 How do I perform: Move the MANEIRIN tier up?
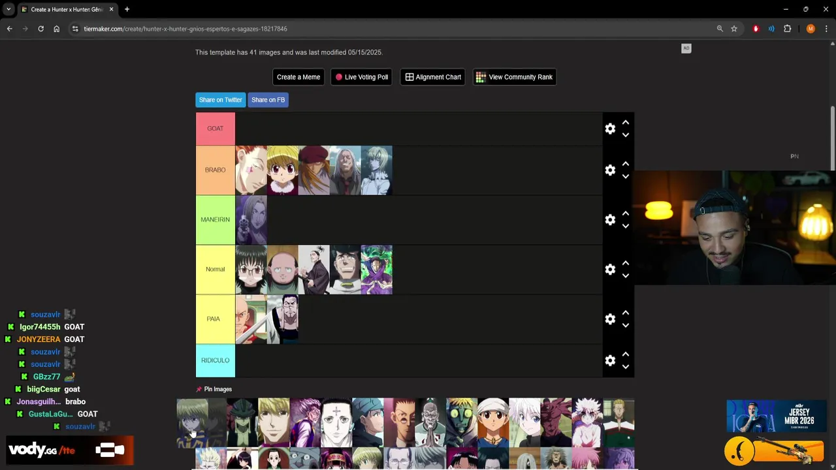tap(626, 213)
